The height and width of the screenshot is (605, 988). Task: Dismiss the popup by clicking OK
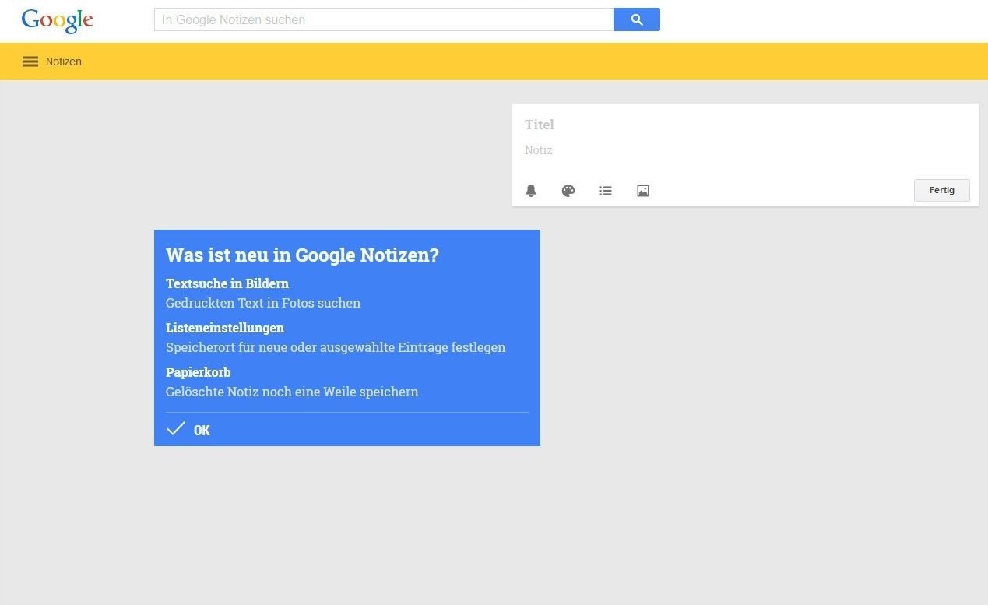click(x=202, y=431)
